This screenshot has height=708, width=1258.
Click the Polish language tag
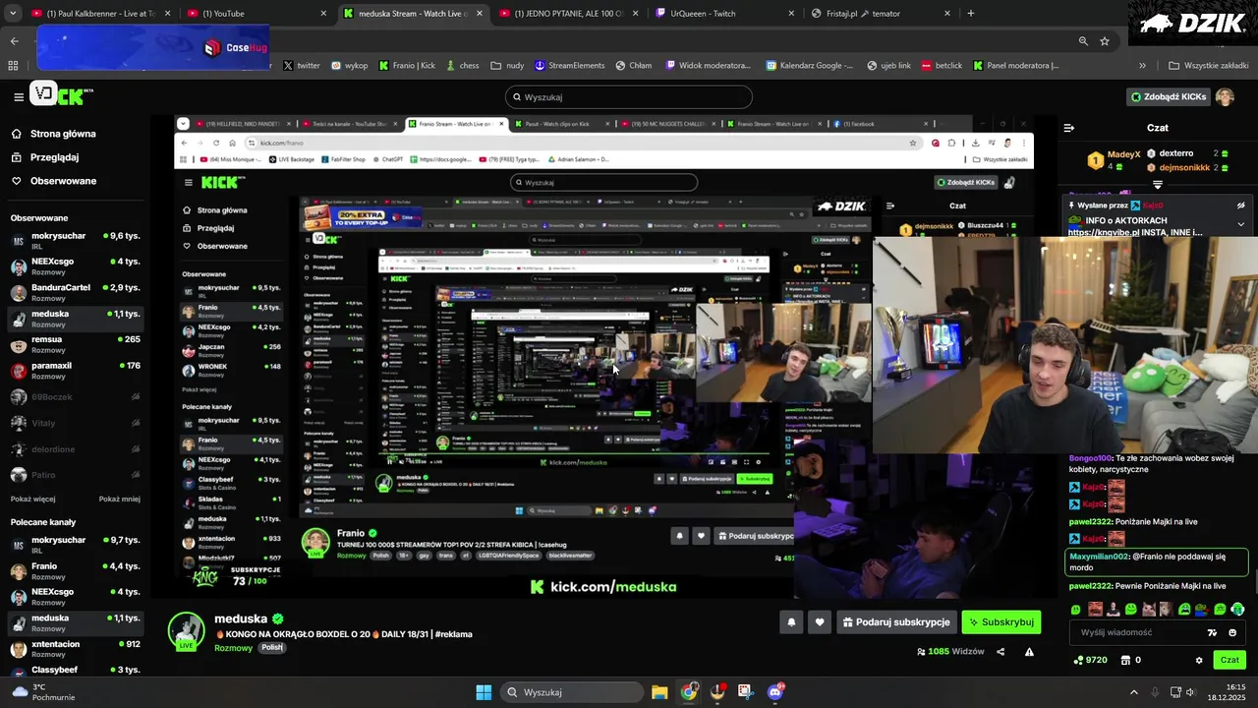point(272,648)
